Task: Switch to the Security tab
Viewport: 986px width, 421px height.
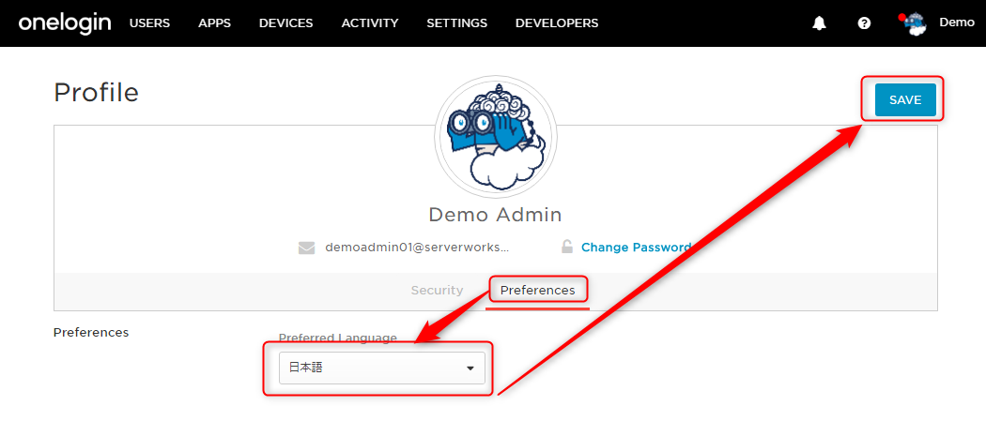Action: click(x=437, y=291)
